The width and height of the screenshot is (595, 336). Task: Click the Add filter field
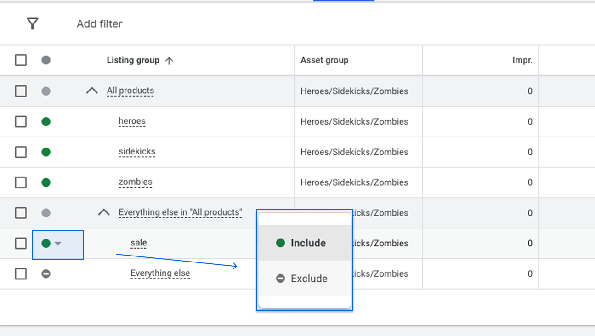pos(99,24)
